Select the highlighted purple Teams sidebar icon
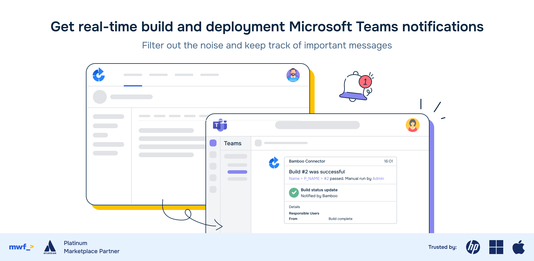This screenshot has width=534, height=261. point(213,143)
